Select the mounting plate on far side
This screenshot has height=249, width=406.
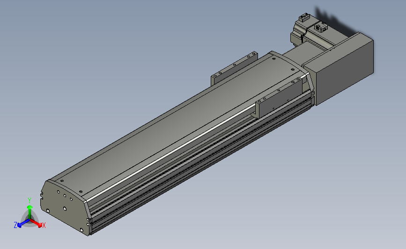[x=234, y=68]
